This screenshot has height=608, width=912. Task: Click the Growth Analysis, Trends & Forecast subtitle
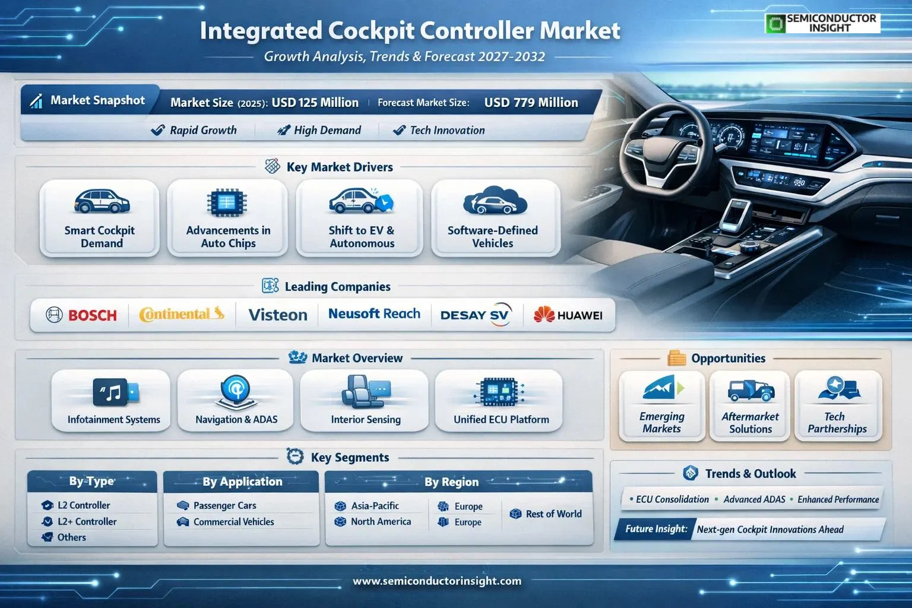pos(404,56)
